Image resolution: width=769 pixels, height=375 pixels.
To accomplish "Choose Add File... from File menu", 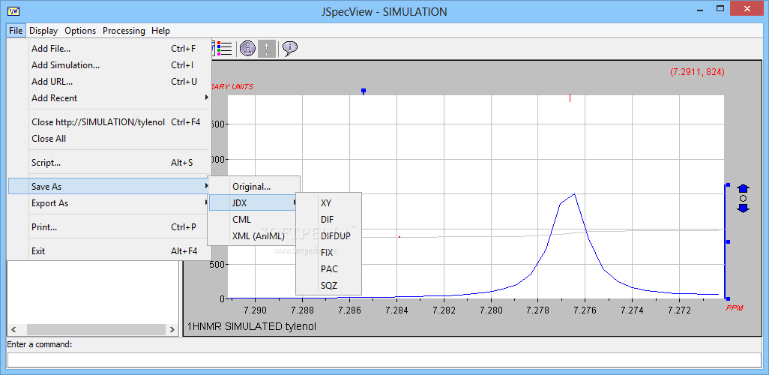I will click(x=109, y=49).
